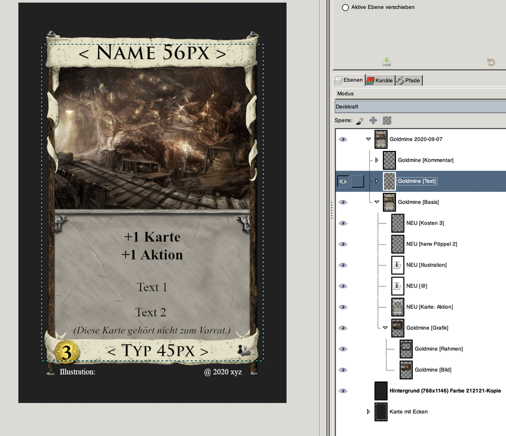This screenshot has width=506, height=436.
Task: Hide the Goldmine [Basis] layer group
Action: [x=343, y=202]
